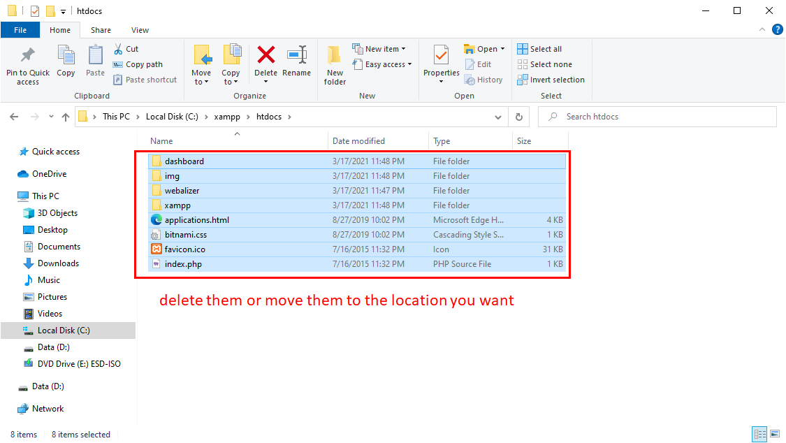Expand the Easy access dropdown
The image size is (786, 443).
pos(410,64)
